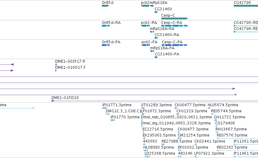This screenshot has height=158, width=258.
Task: Select the Cenp-C gene bar
Action: [175, 18]
